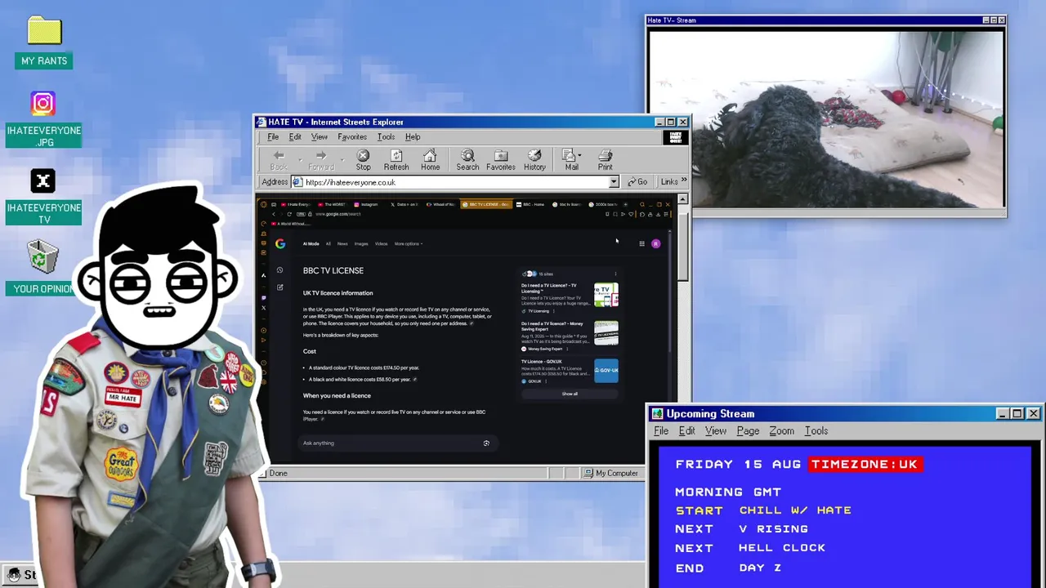Select the Videos search tab
The width and height of the screenshot is (1046, 588).
pyautogui.click(x=381, y=243)
